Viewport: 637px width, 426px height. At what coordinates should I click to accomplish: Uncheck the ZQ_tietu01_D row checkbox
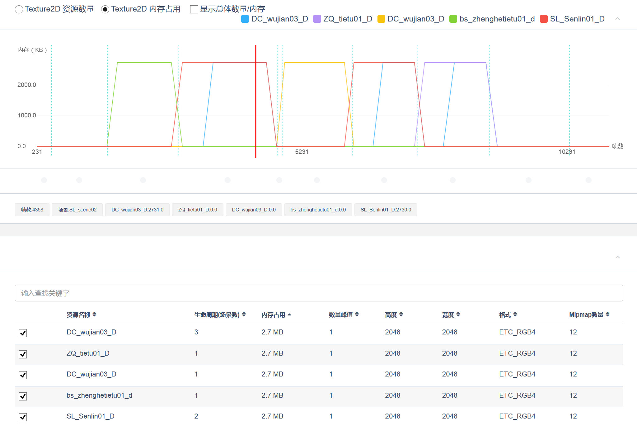pyautogui.click(x=23, y=354)
